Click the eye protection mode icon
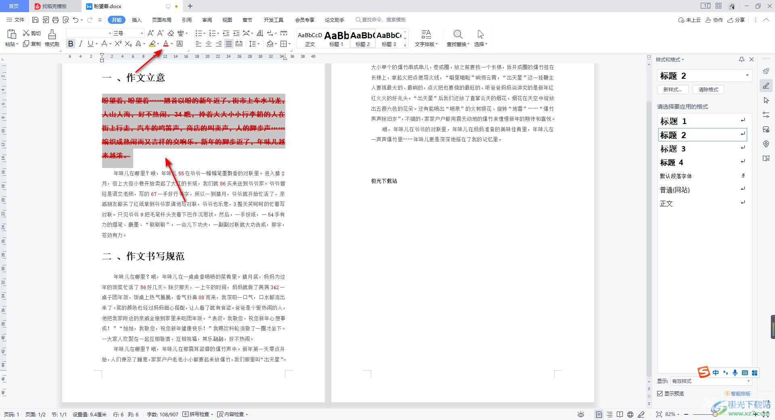 tap(581, 414)
